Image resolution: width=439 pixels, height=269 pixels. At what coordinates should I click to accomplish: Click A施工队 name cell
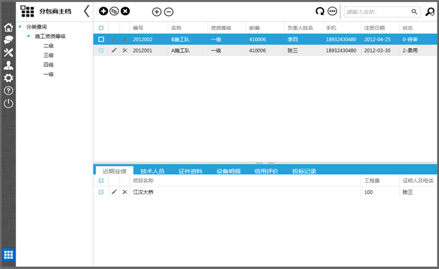click(x=181, y=50)
